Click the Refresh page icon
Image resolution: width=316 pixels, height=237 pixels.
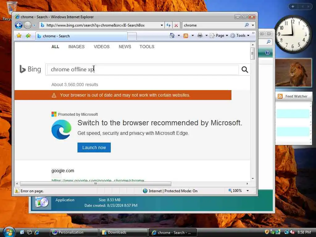tap(168, 25)
